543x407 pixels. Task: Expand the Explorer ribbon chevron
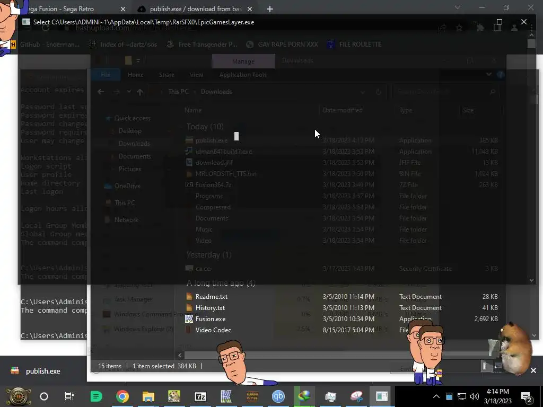click(488, 74)
